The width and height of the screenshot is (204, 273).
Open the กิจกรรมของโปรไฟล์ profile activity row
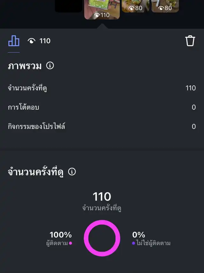click(102, 126)
